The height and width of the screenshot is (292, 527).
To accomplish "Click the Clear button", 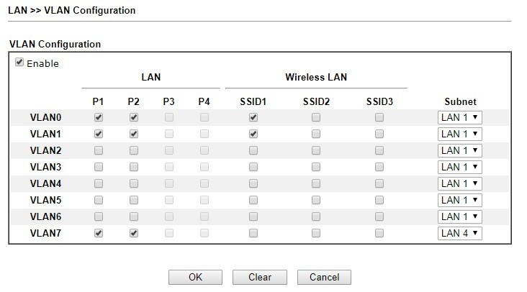I will point(260,277).
